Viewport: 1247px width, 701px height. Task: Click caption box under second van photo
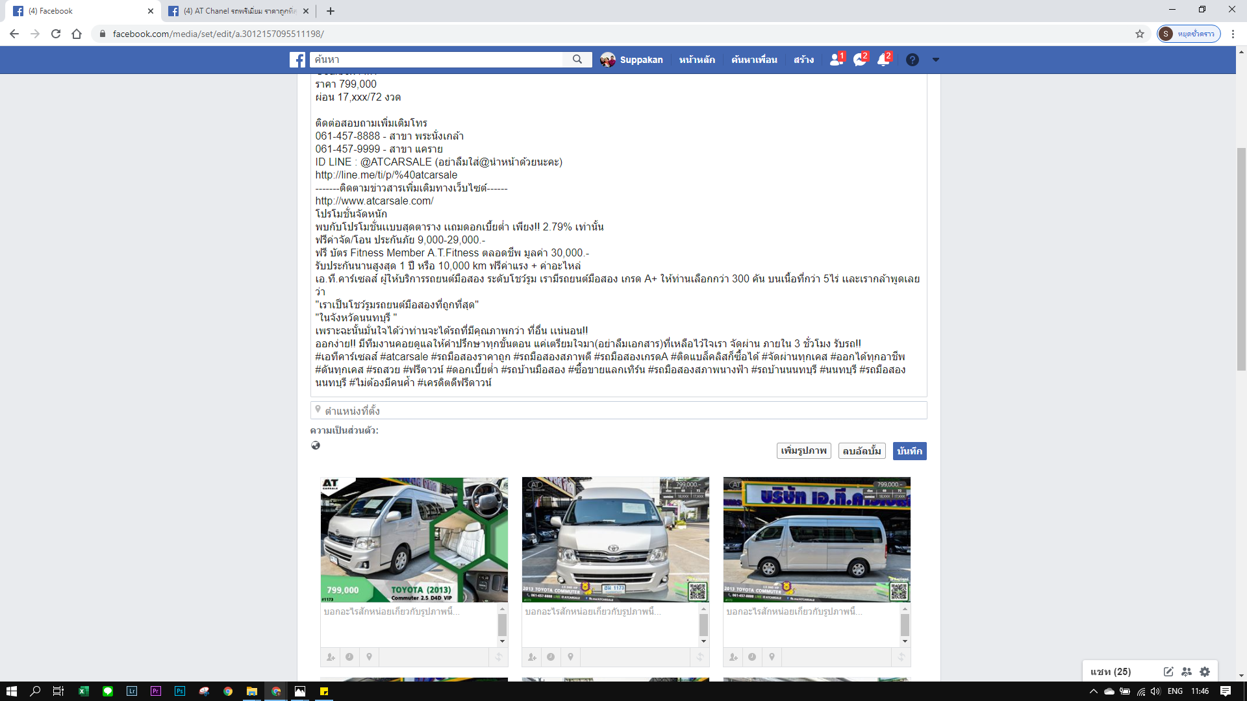pyautogui.click(x=611, y=625)
